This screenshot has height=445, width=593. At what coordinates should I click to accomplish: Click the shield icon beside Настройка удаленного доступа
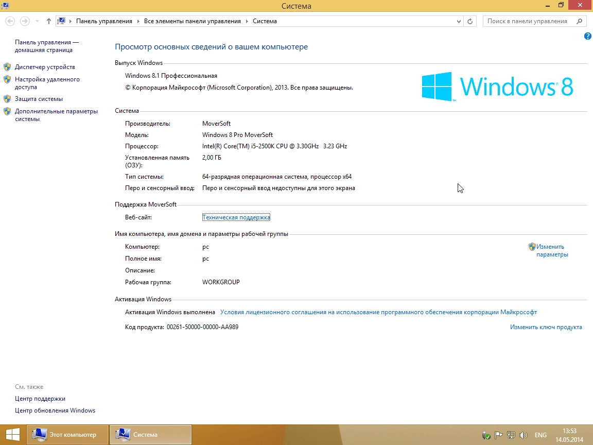click(7, 79)
